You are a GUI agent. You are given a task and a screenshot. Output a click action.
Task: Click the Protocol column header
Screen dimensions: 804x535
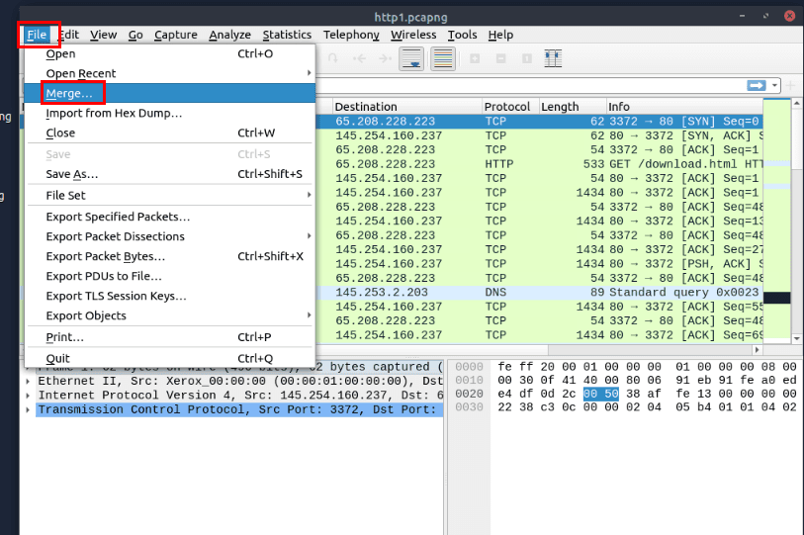[507, 107]
